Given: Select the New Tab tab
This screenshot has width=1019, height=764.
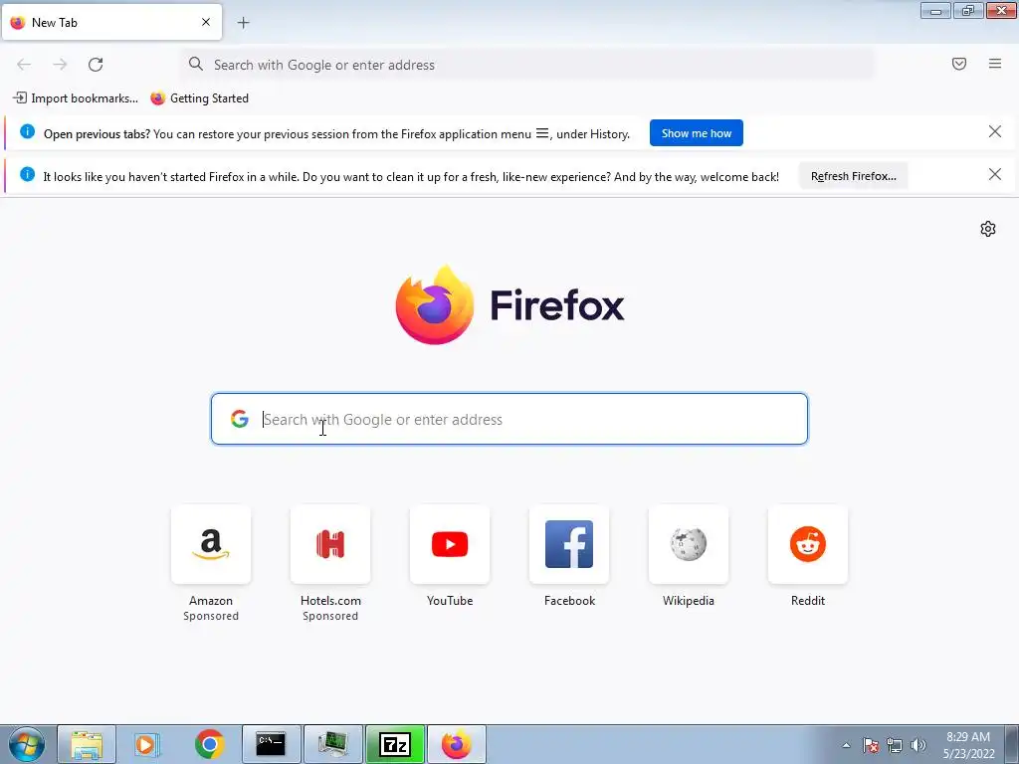Looking at the screenshot, I should [x=111, y=22].
